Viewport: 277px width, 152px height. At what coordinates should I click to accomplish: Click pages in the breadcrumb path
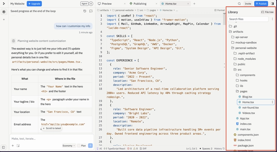(x=151, y=10)
